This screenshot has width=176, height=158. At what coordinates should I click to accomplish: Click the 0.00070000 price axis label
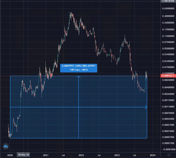(168, 113)
